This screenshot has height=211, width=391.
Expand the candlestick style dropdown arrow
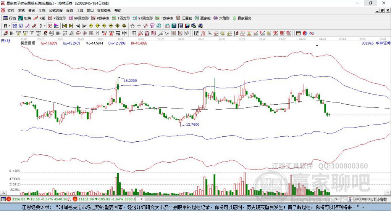point(45,26)
